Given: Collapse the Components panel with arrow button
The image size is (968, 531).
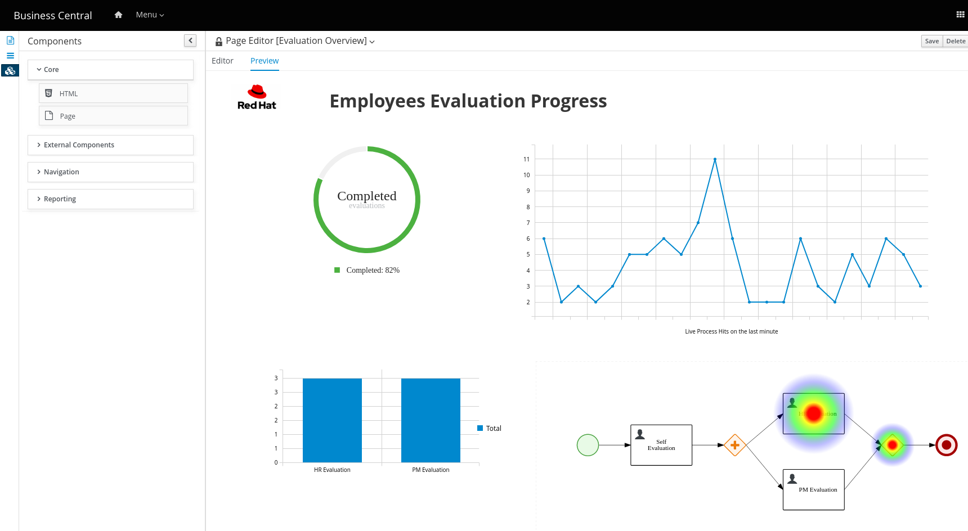Looking at the screenshot, I should click(x=190, y=40).
